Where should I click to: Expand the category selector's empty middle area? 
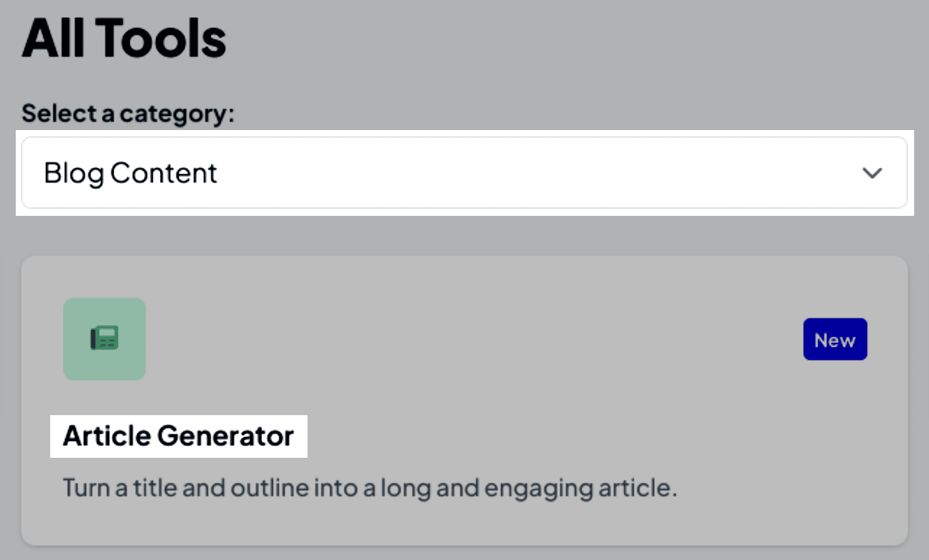(x=523, y=173)
